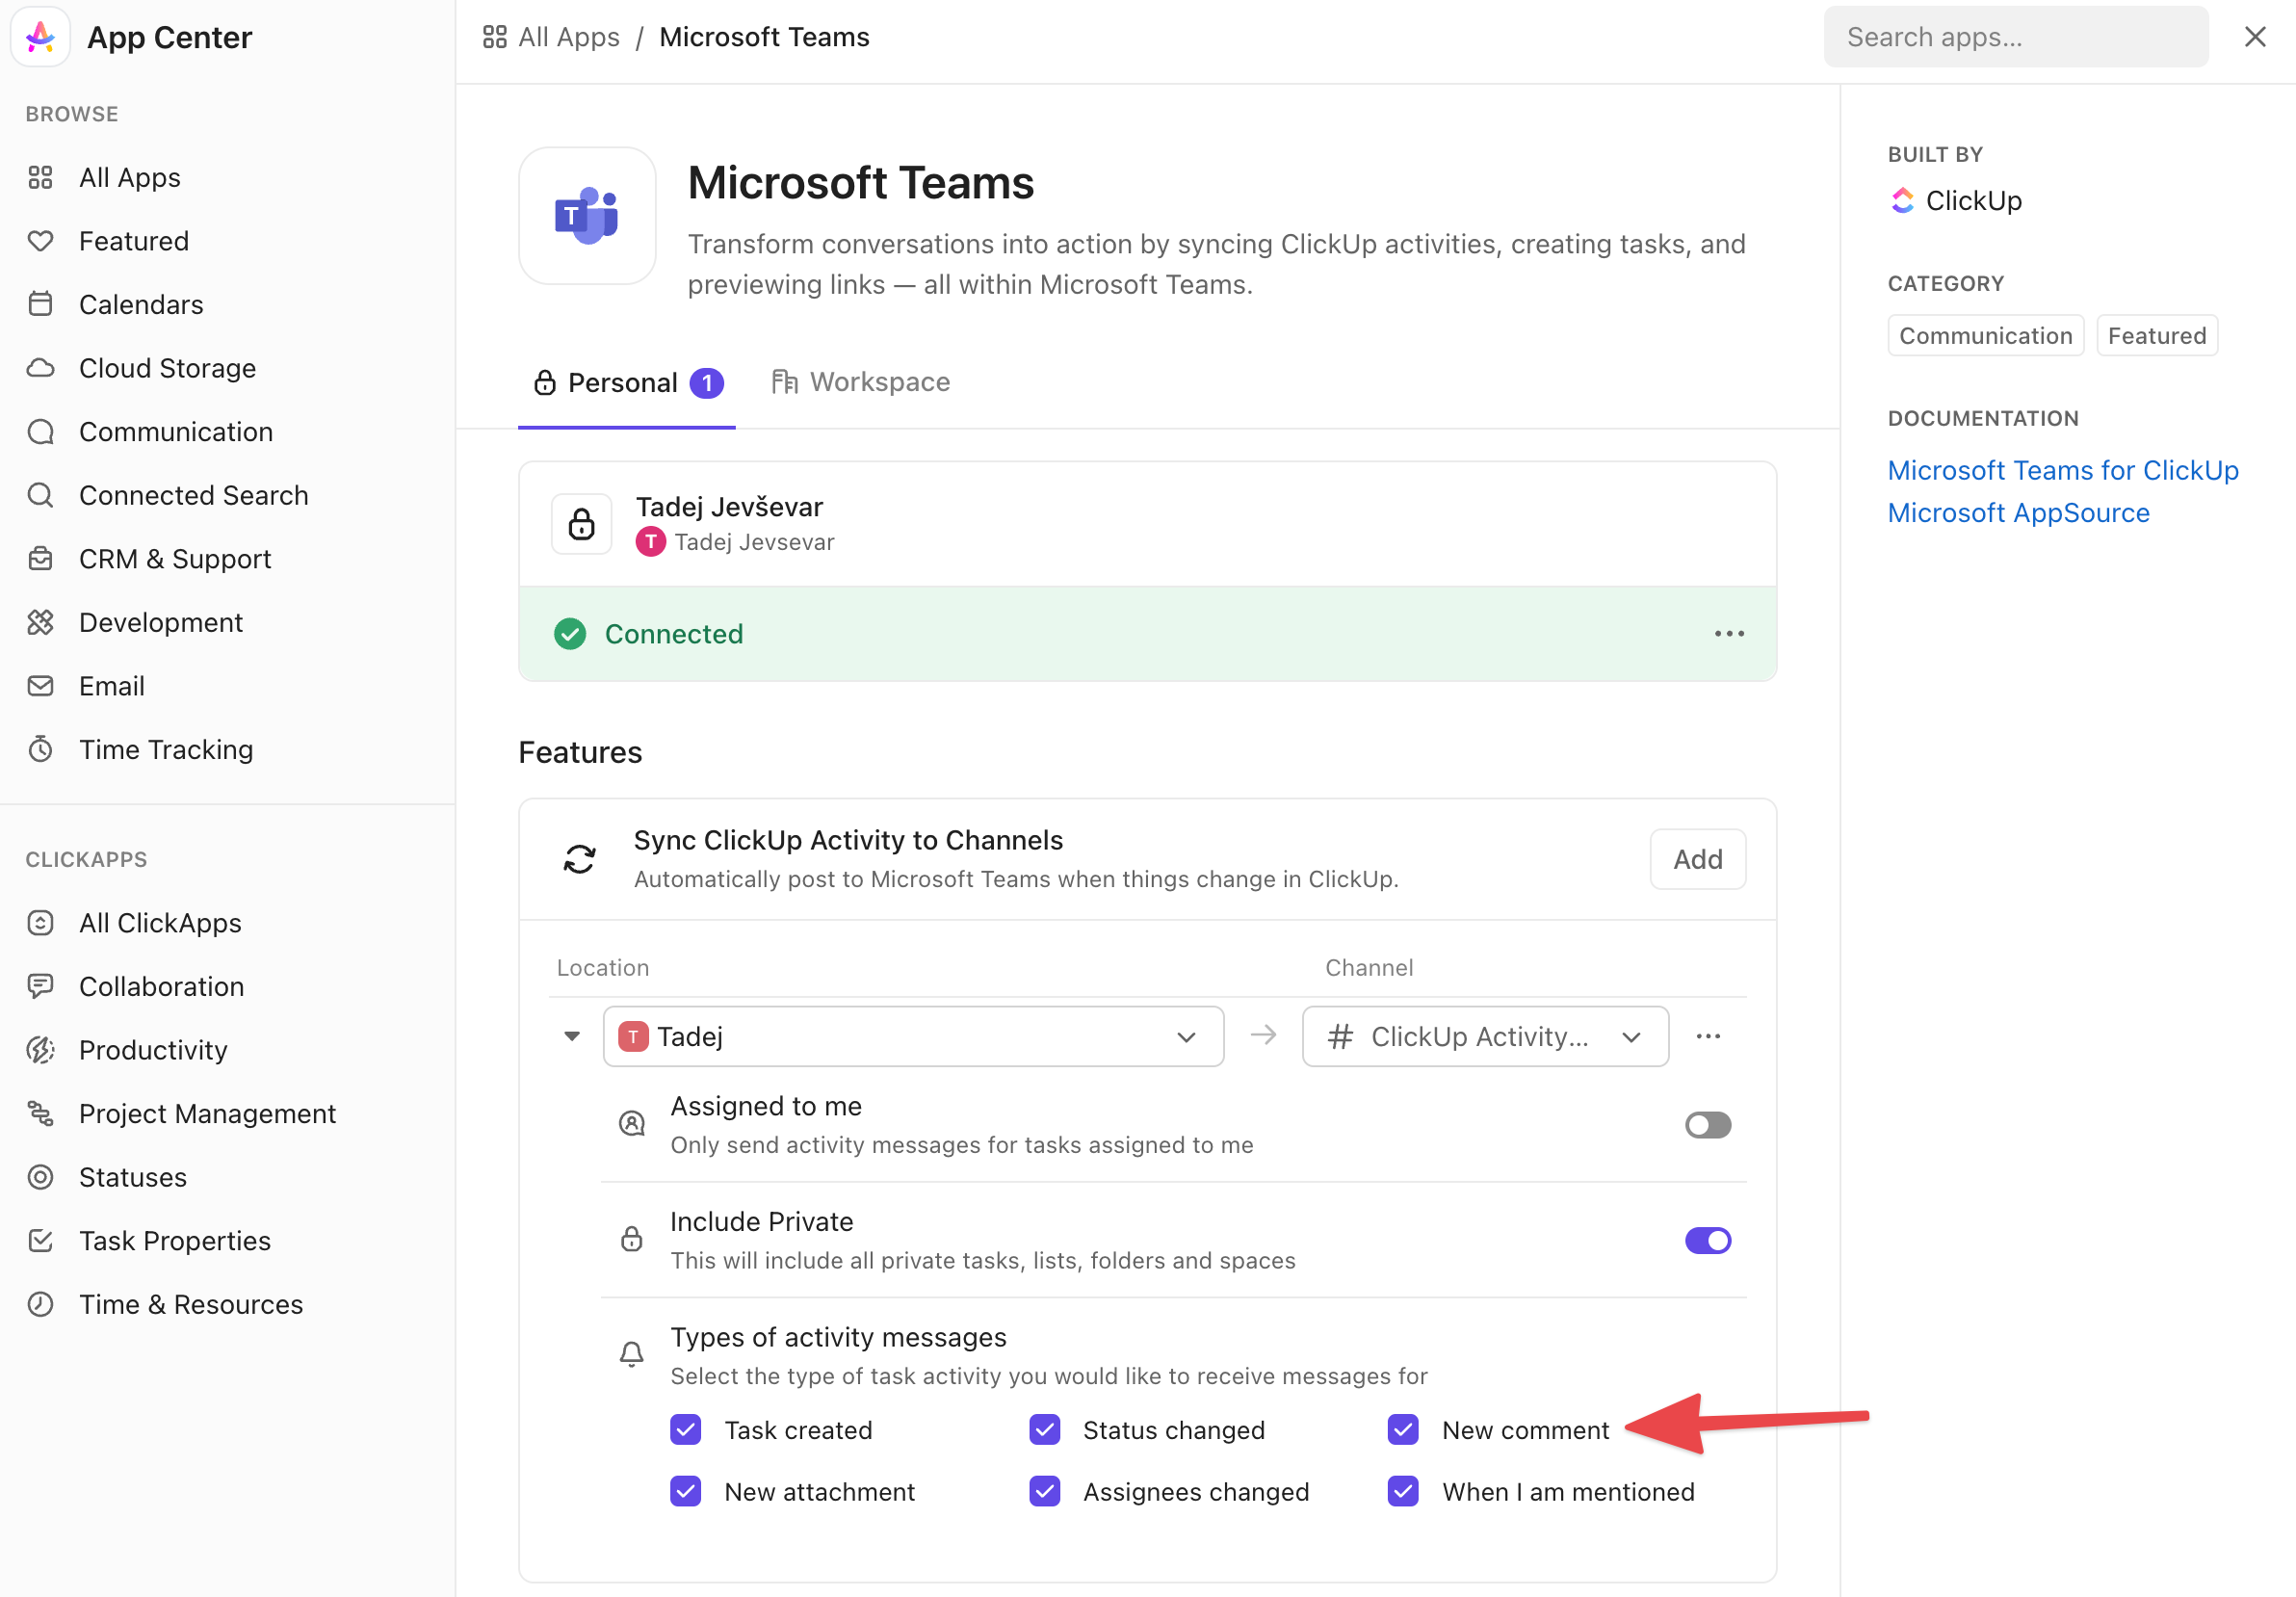Close the App Center with the X
This screenshot has width=2296, height=1597.
pos(2254,37)
